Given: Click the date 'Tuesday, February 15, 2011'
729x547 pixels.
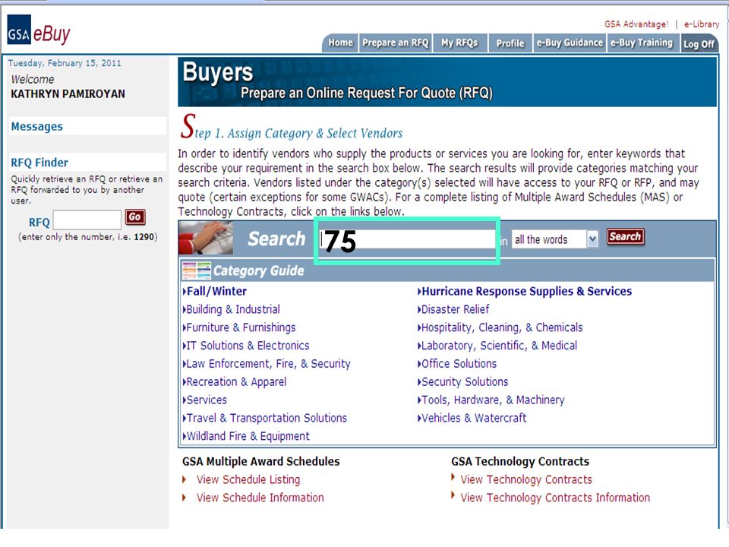Looking at the screenshot, I should [65, 63].
